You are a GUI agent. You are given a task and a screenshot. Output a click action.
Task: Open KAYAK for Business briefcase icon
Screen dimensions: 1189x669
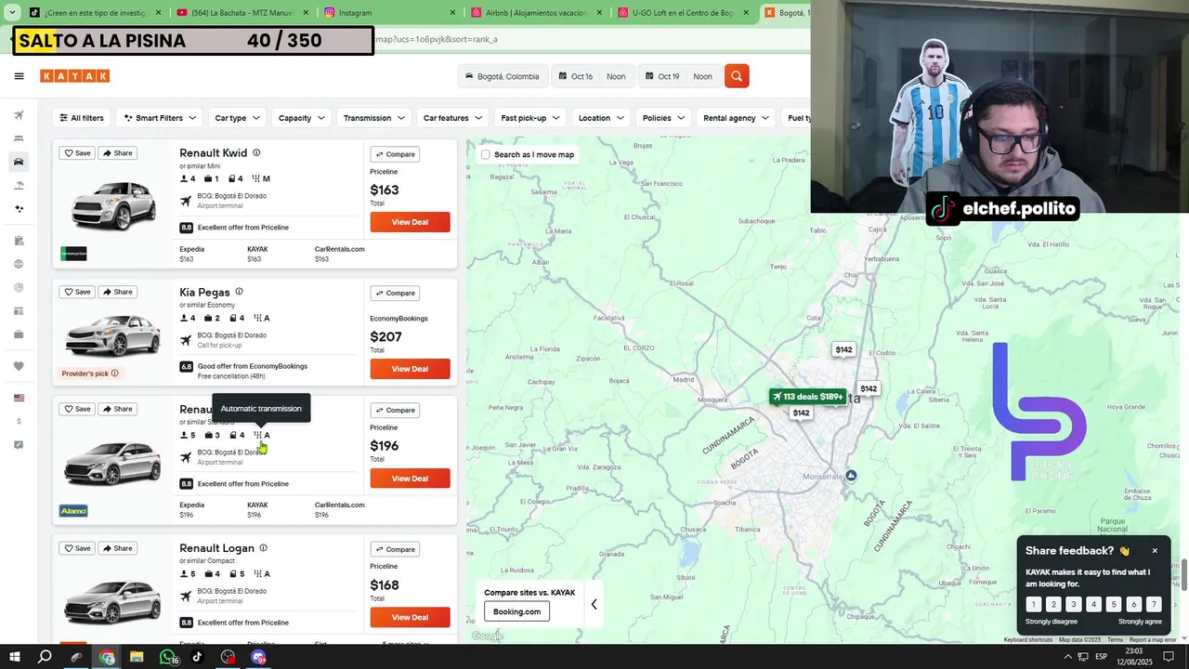coord(19,334)
